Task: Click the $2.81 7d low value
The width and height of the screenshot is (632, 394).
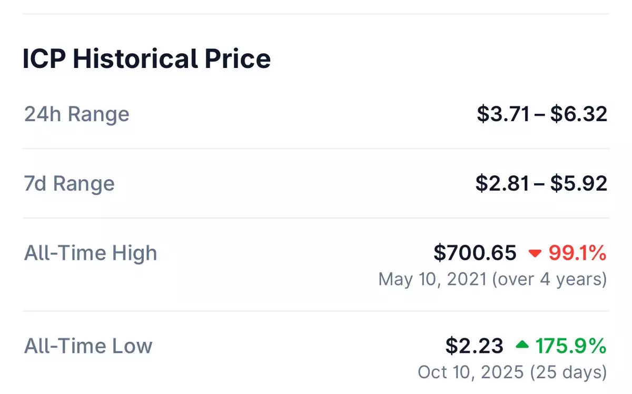Action: point(502,184)
